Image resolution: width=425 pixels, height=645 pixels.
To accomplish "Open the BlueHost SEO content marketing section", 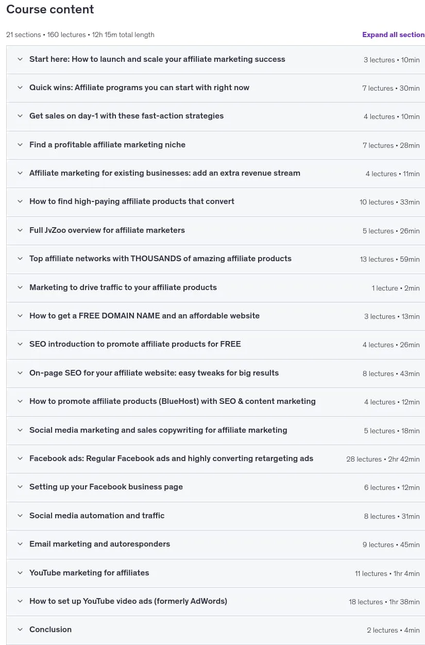I will [x=216, y=401].
